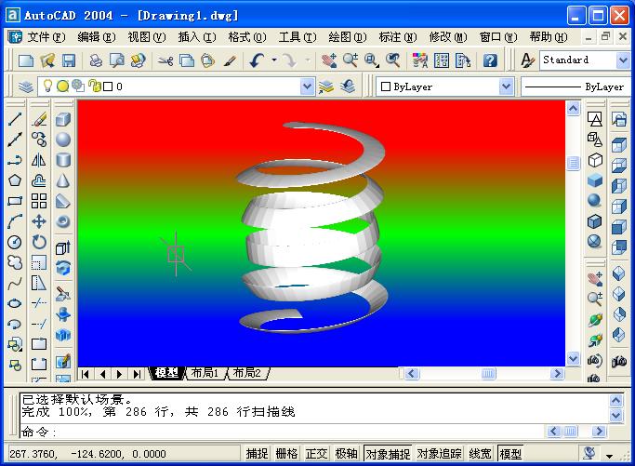Click the Array modify tool

pyautogui.click(x=39, y=201)
